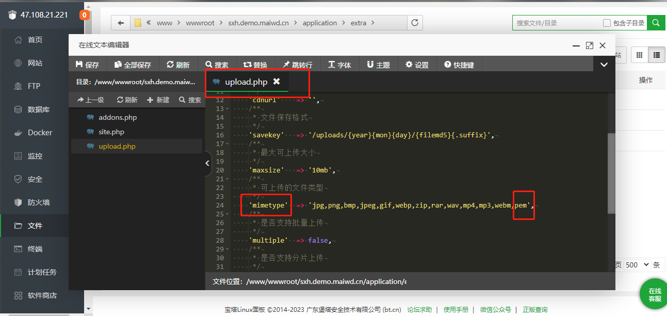Screen dimensions: 667x316
Task: Fold code block at line 17
Action: pyautogui.click(x=227, y=144)
